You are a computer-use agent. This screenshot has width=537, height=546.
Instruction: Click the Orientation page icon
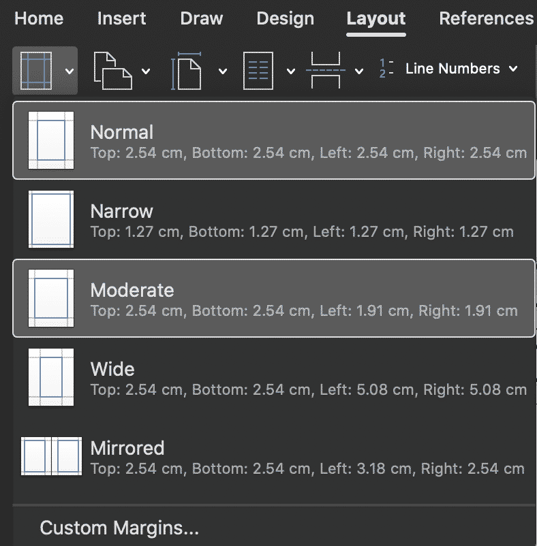(112, 69)
